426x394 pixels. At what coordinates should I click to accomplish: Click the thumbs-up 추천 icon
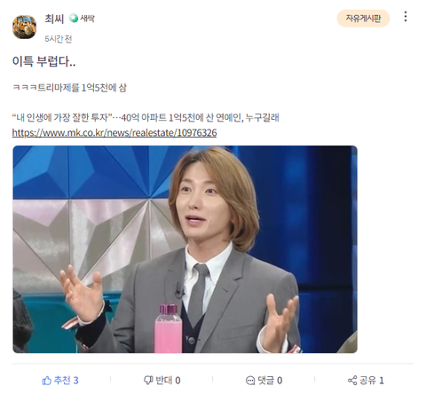(x=46, y=381)
